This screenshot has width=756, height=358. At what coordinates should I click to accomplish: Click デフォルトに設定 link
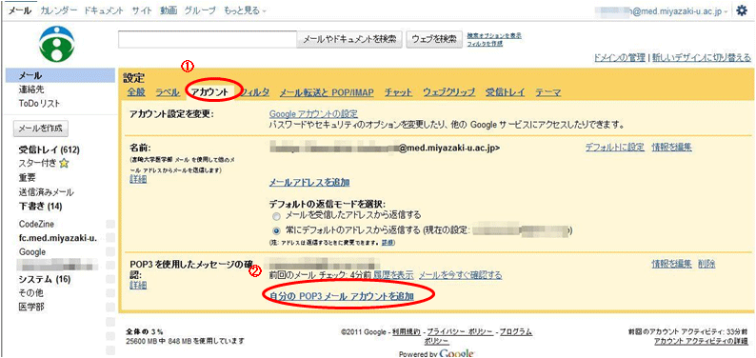click(x=615, y=148)
